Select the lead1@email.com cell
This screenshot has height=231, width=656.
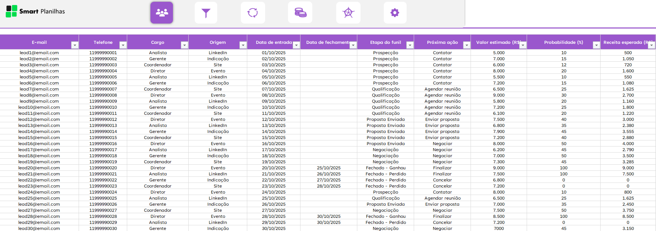[39, 53]
